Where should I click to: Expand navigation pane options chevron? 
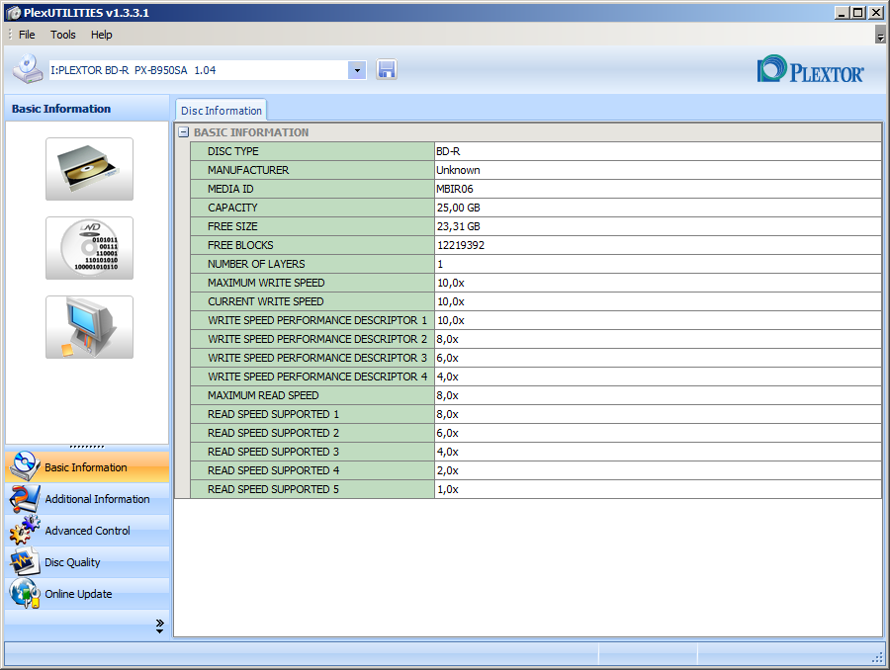click(x=159, y=626)
